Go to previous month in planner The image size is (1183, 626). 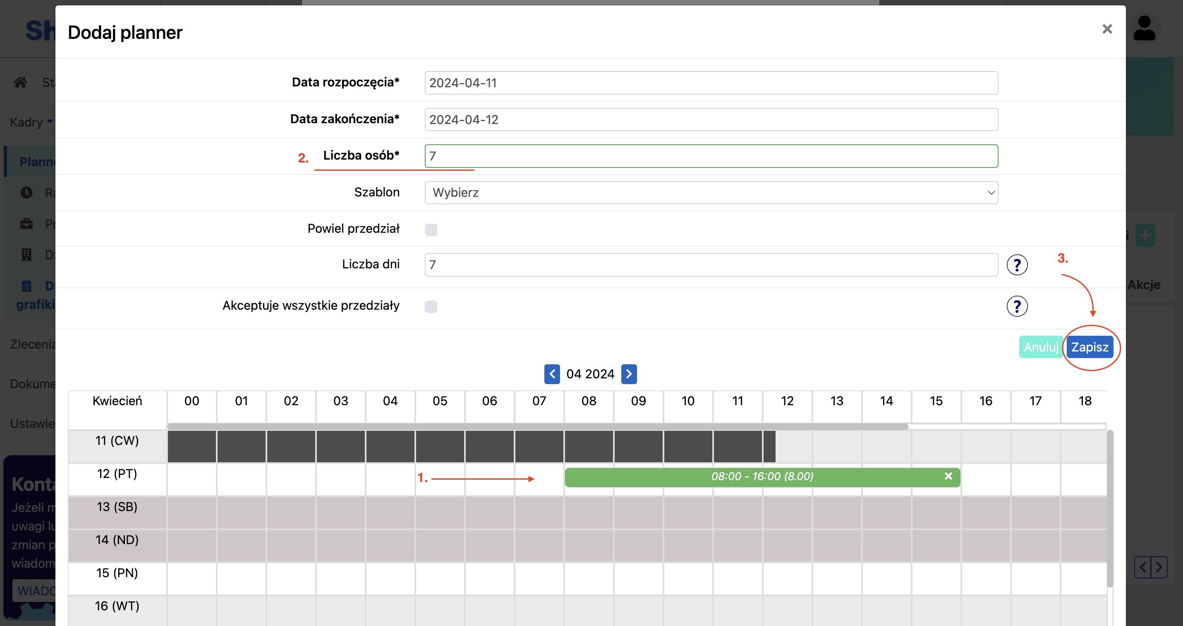552,374
